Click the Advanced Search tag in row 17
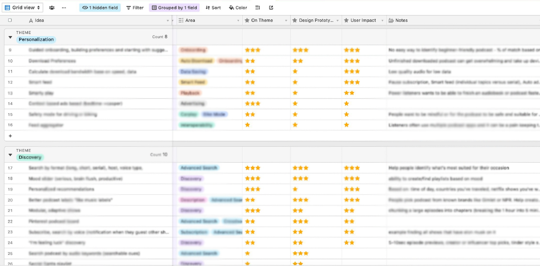540x266 pixels. coord(199,168)
